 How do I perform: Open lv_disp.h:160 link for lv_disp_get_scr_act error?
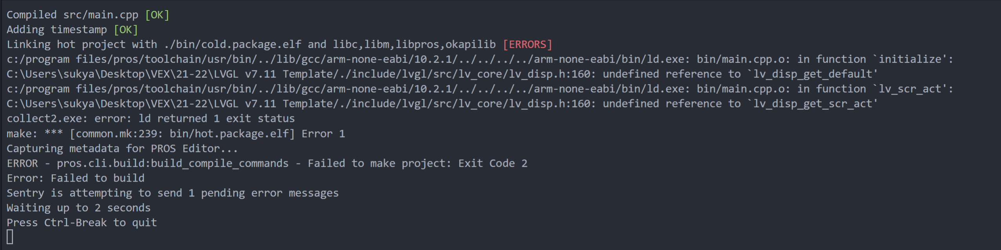tap(549, 104)
